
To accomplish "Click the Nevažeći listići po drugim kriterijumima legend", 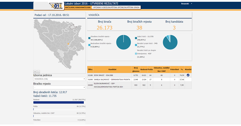I will pos(146,54).
